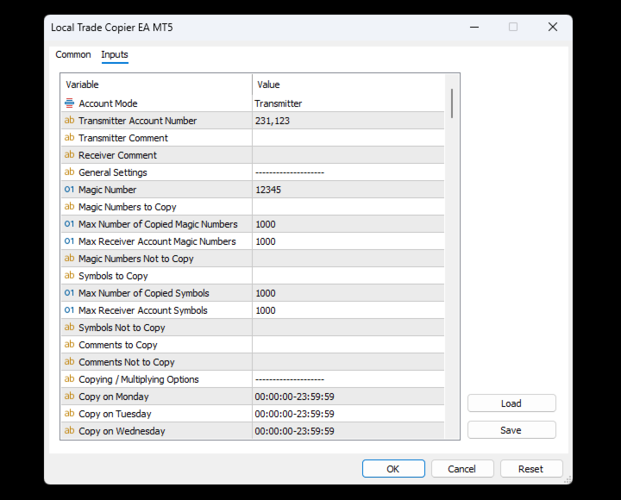Image resolution: width=621 pixels, height=500 pixels.
Task: Minimize the Local Trade Copier EA window
Action: tap(474, 27)
